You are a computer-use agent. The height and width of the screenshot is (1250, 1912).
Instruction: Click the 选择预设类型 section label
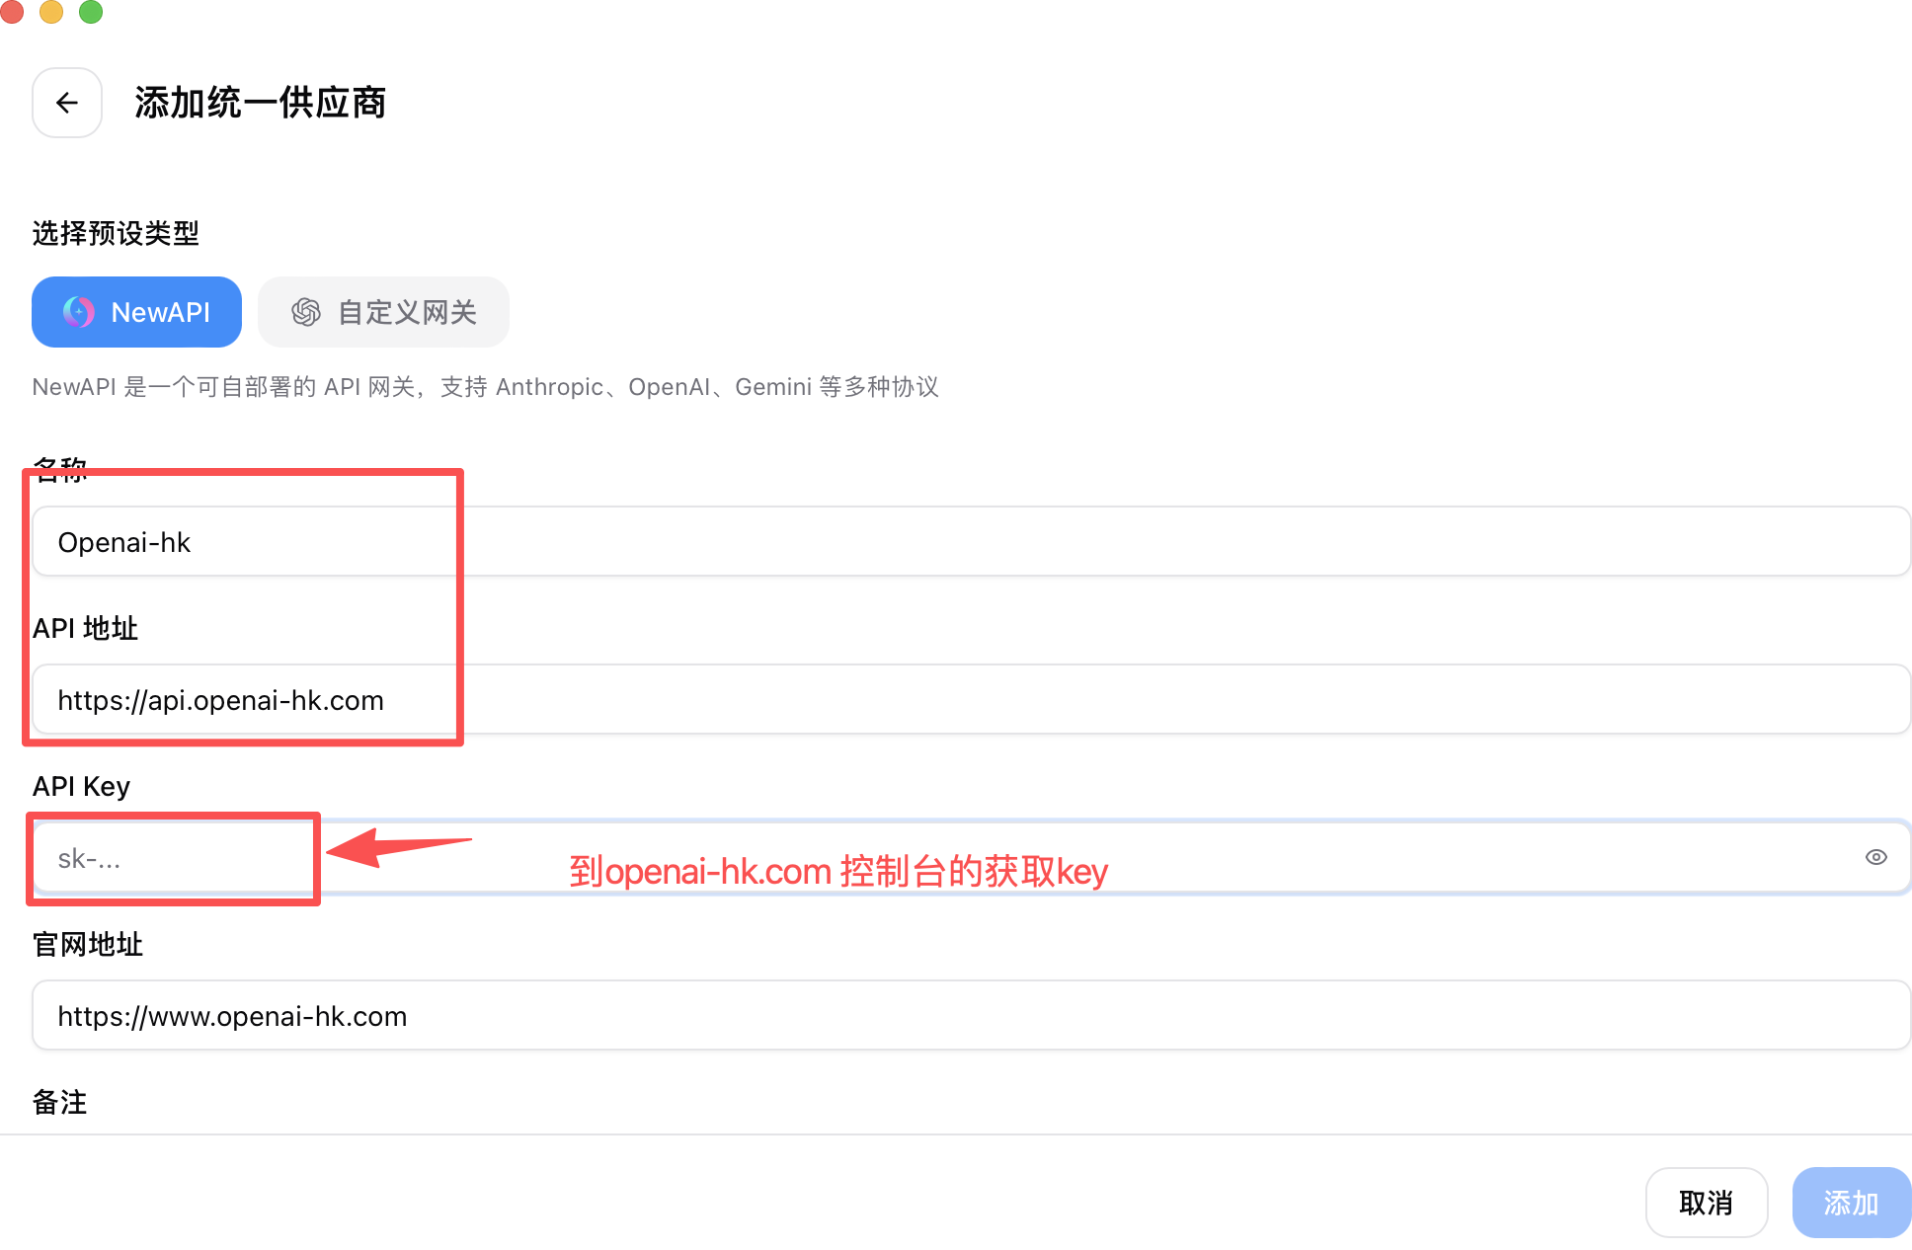click(x=116, y=234)
